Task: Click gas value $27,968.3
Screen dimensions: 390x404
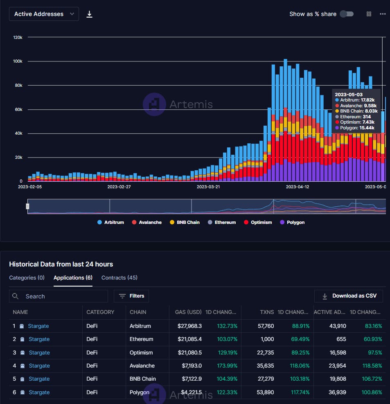Action: (x=189, y=326)
